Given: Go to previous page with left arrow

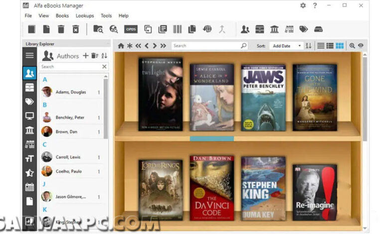Looking at the screenshot, I should click(x=147, y=46).
